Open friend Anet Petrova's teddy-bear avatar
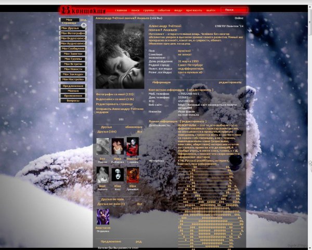This screenshot has width=312, height=250. [102, 174]
